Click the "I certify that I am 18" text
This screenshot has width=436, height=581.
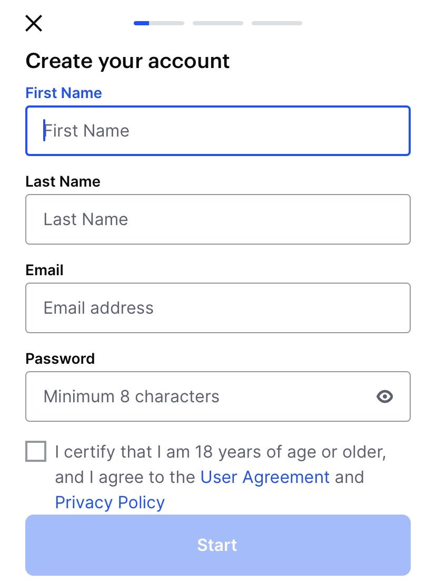tap(134, 452)
